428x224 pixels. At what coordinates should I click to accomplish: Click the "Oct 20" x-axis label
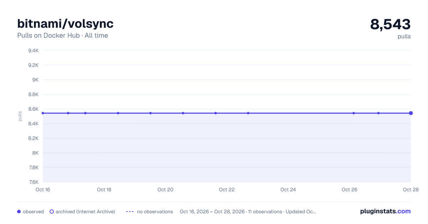(165, 190)
